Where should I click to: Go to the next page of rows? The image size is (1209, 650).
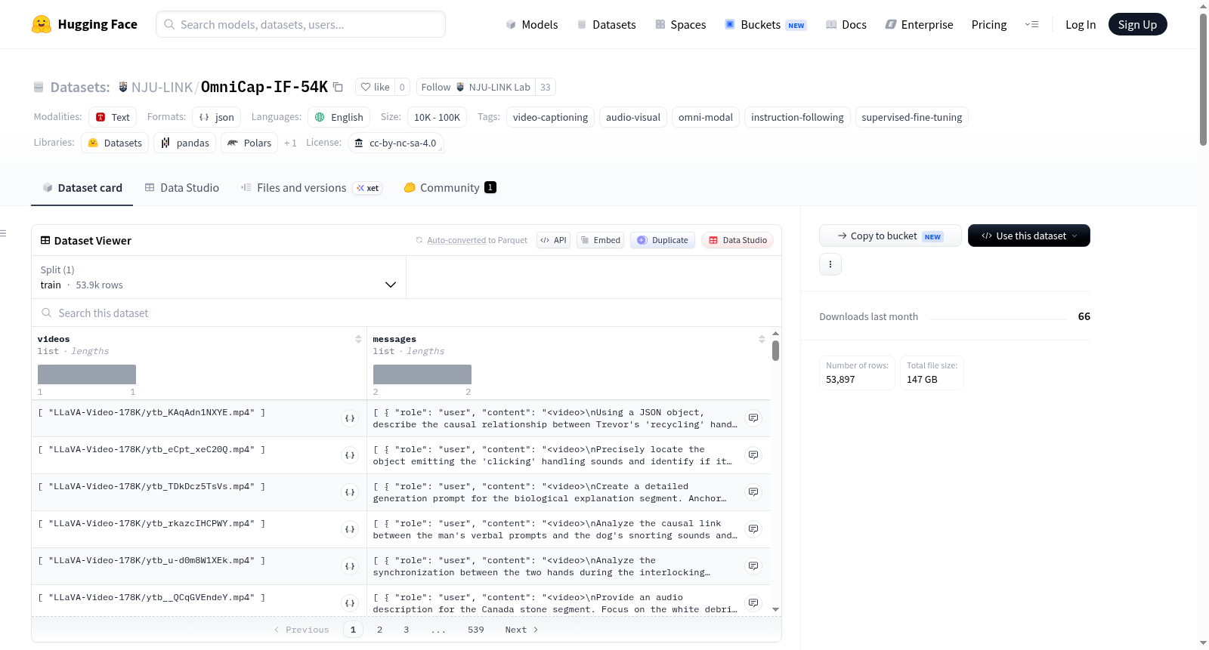(521, 630)
